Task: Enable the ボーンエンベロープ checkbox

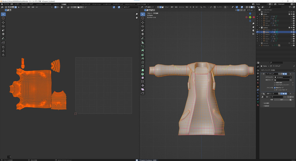Action: (x=275, y=90)
